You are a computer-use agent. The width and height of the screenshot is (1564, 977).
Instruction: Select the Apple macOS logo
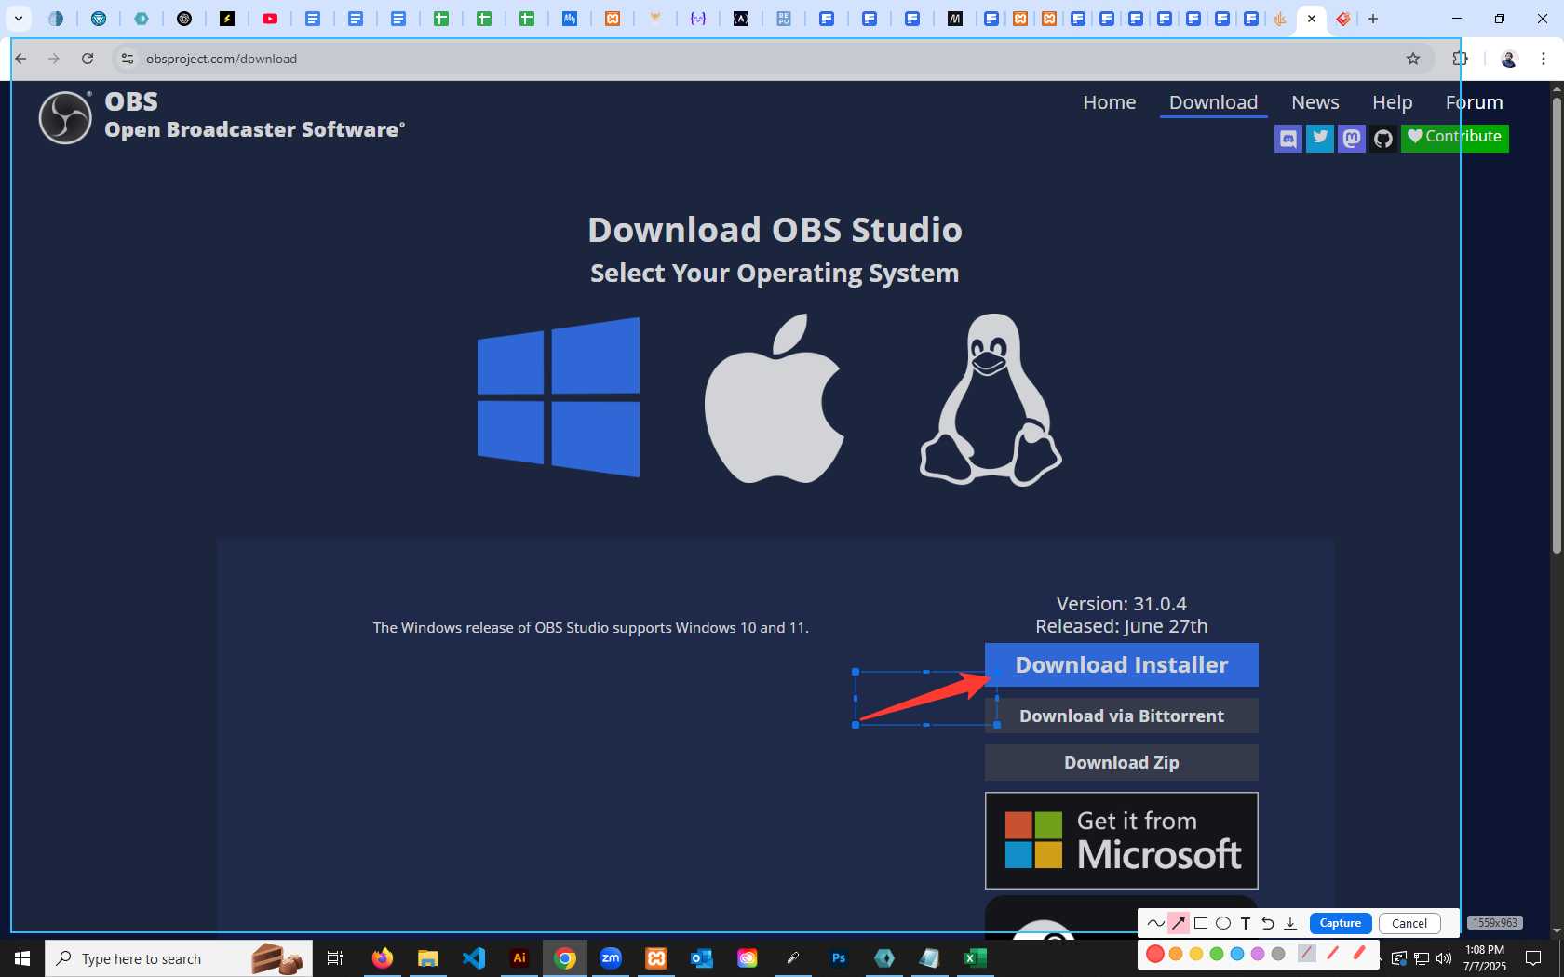click(x=775, y=398)
